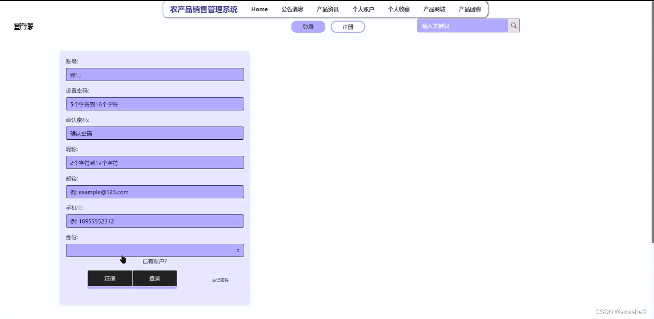The height and width of the screenshot is (319, 654).
Task: Open the 个人账户 menu item
Action: point(363,9)
